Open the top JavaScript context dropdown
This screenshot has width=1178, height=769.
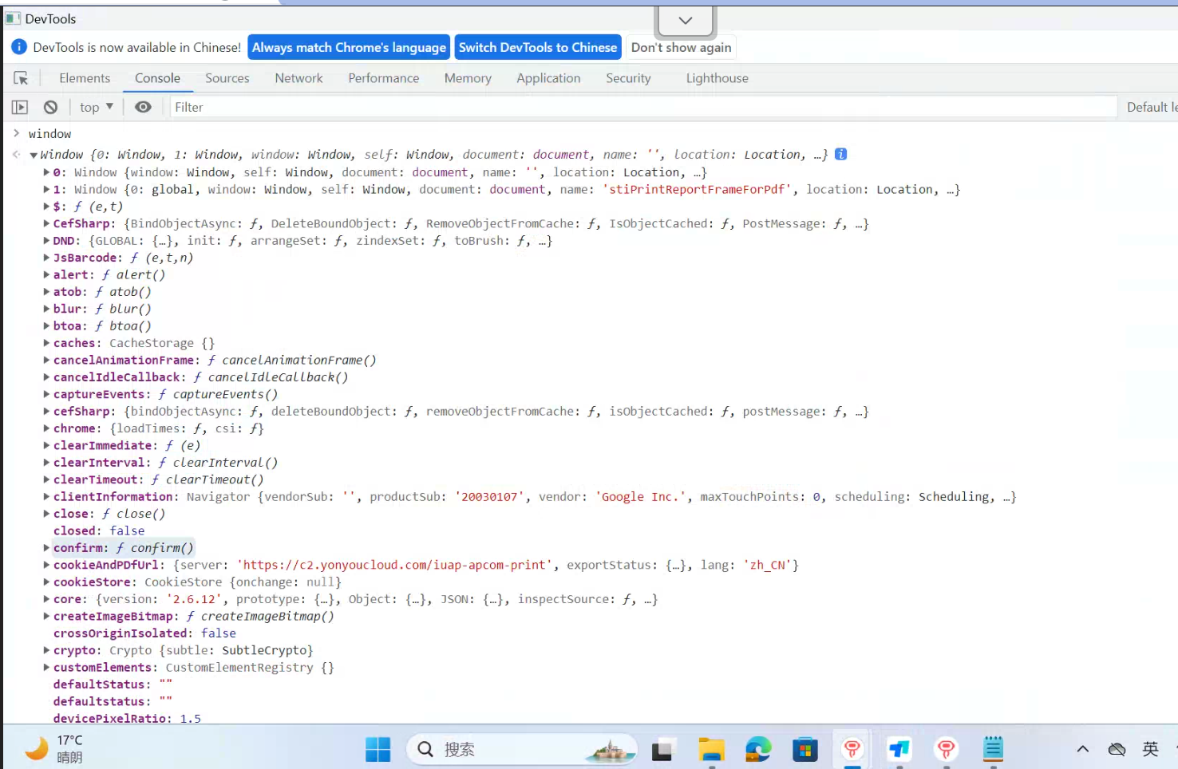[x=97, y=107]
